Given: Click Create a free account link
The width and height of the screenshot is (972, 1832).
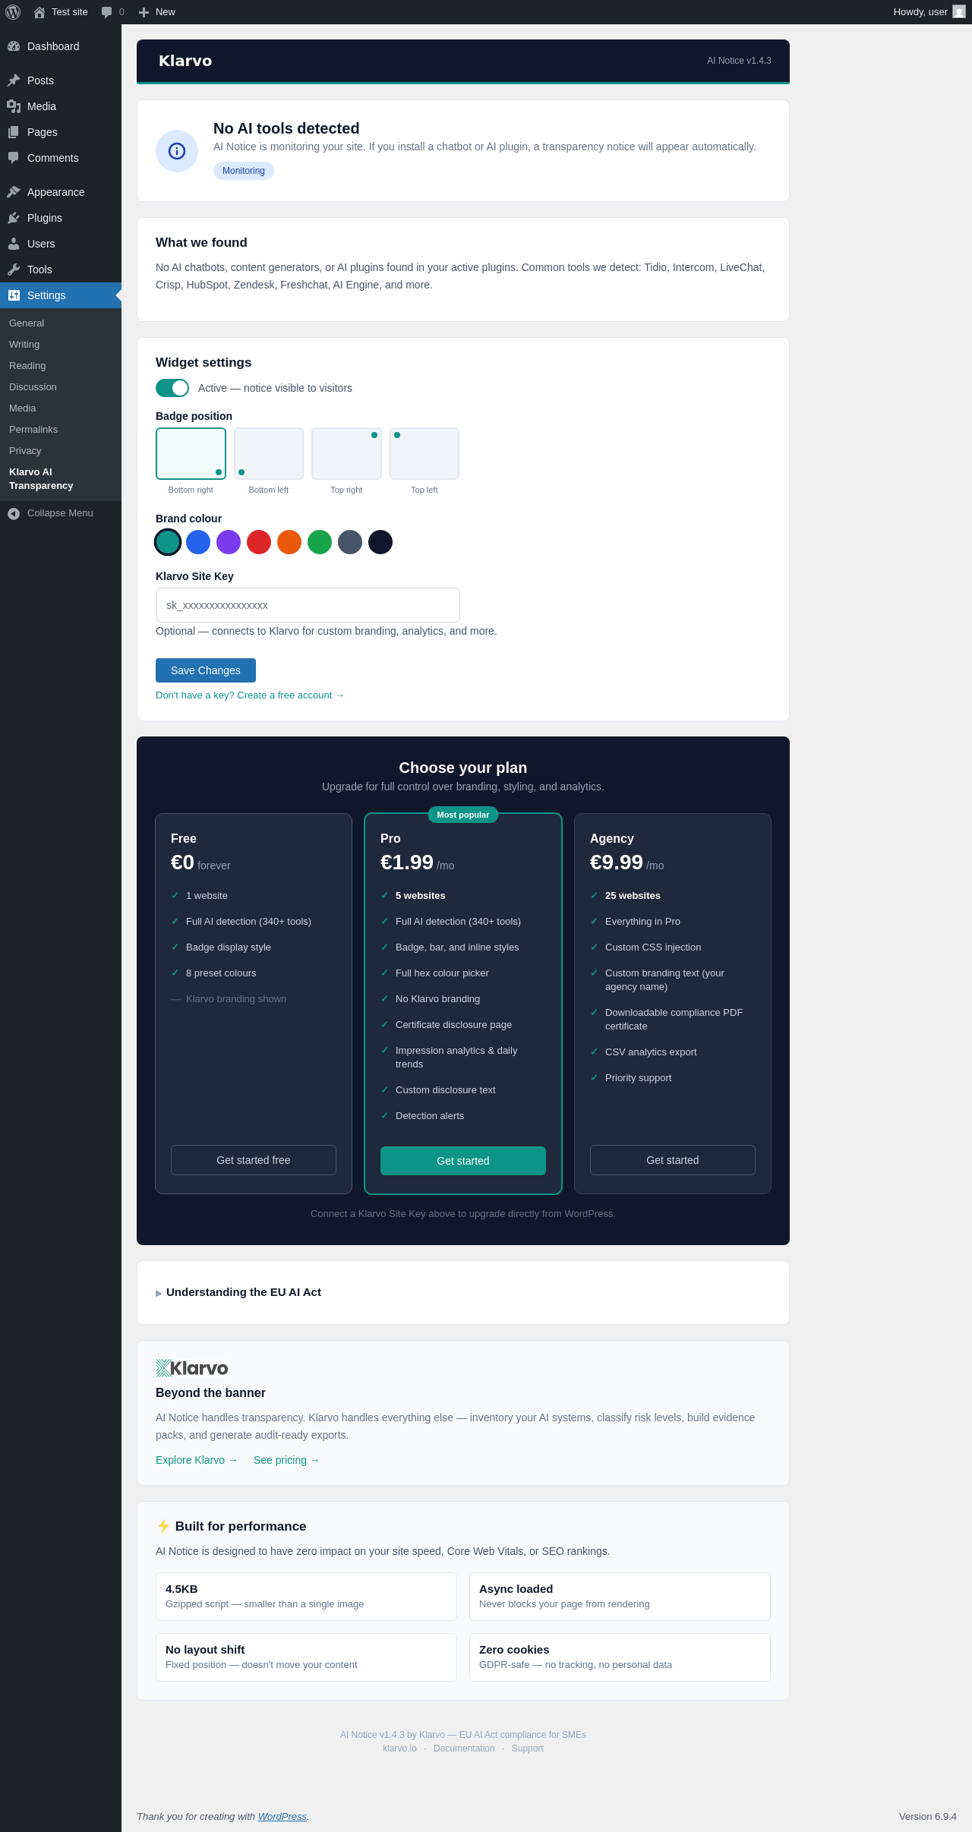Looking at the screenshot, I should point(250,695).
